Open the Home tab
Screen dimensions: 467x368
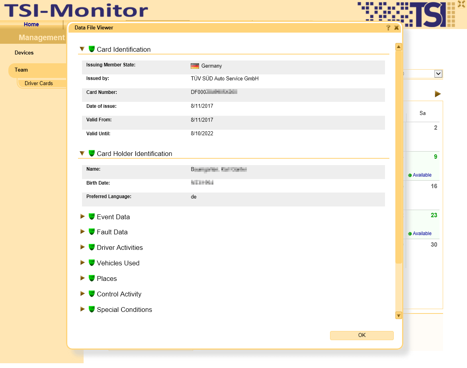point(31,25)
